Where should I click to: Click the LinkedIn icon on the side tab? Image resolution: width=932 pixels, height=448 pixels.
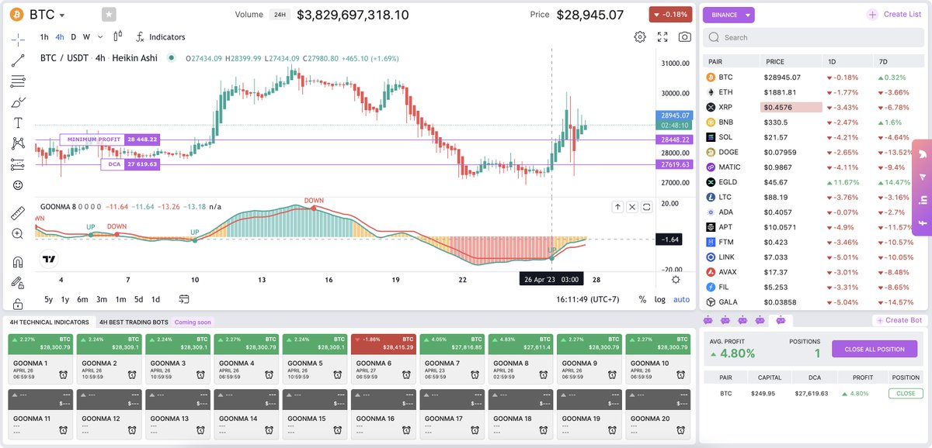click(924, 200)
